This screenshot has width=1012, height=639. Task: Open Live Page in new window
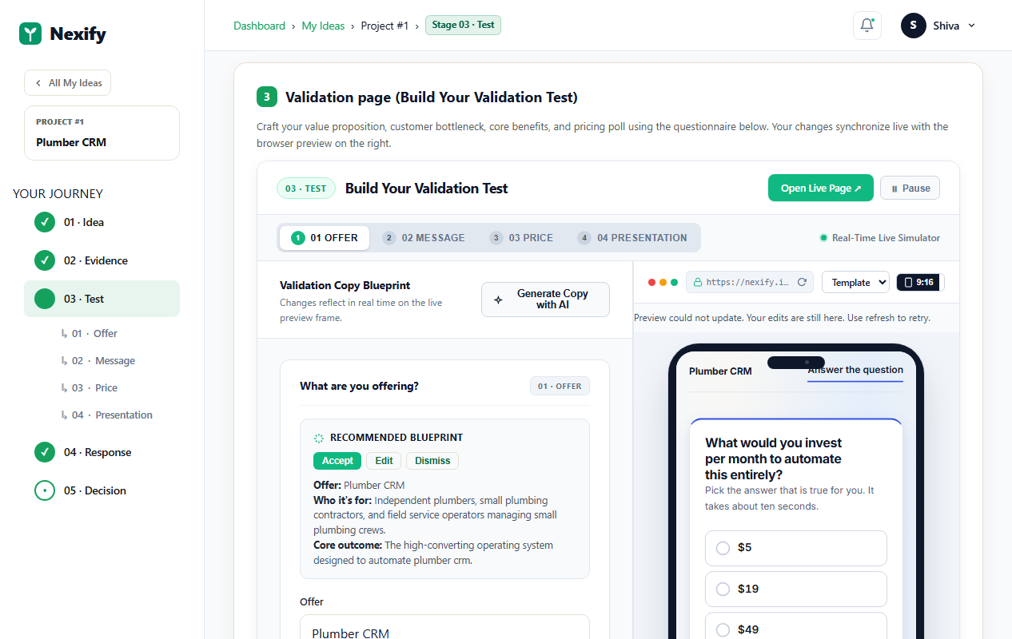[x=821, y=189]
